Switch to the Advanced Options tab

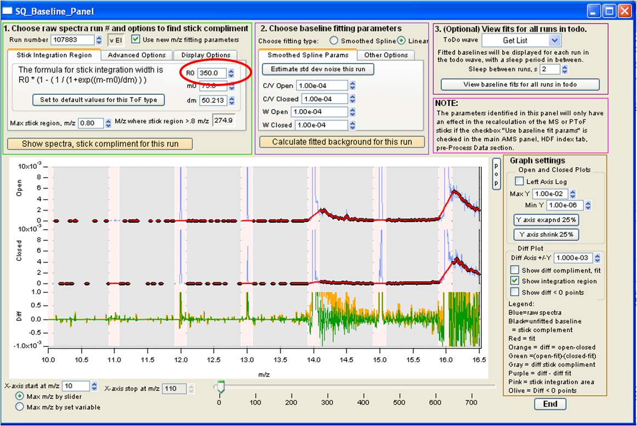point(136,55)
